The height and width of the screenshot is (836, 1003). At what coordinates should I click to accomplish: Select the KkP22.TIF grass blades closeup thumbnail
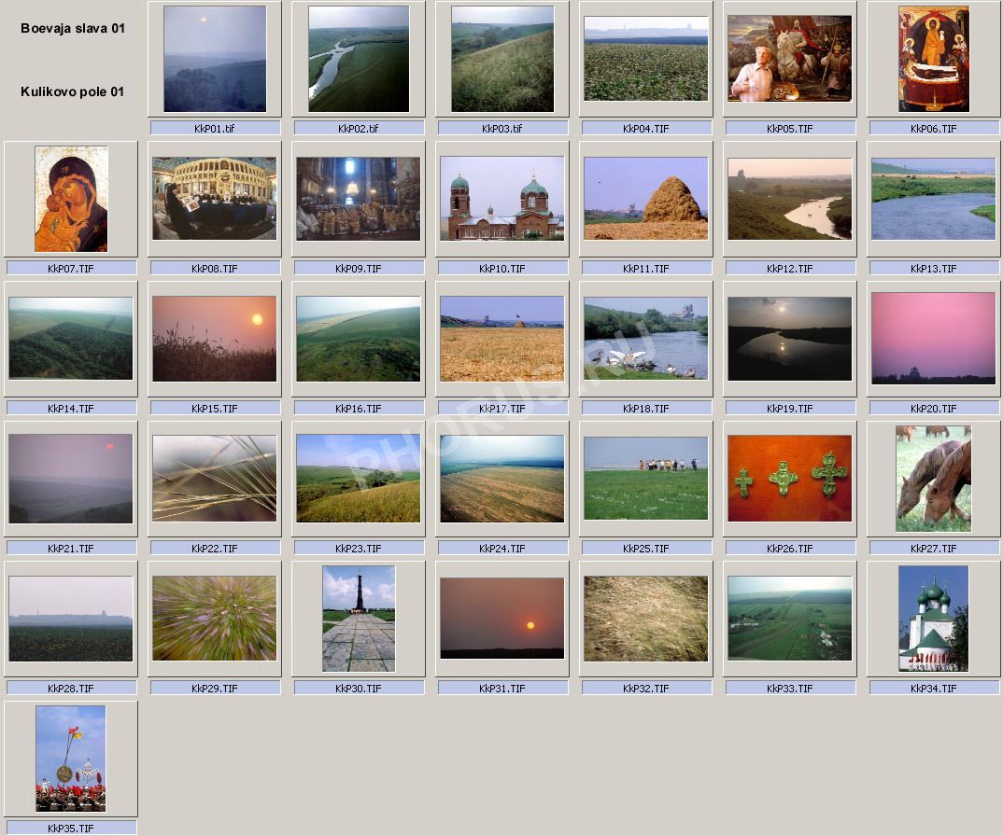point(215,479)
